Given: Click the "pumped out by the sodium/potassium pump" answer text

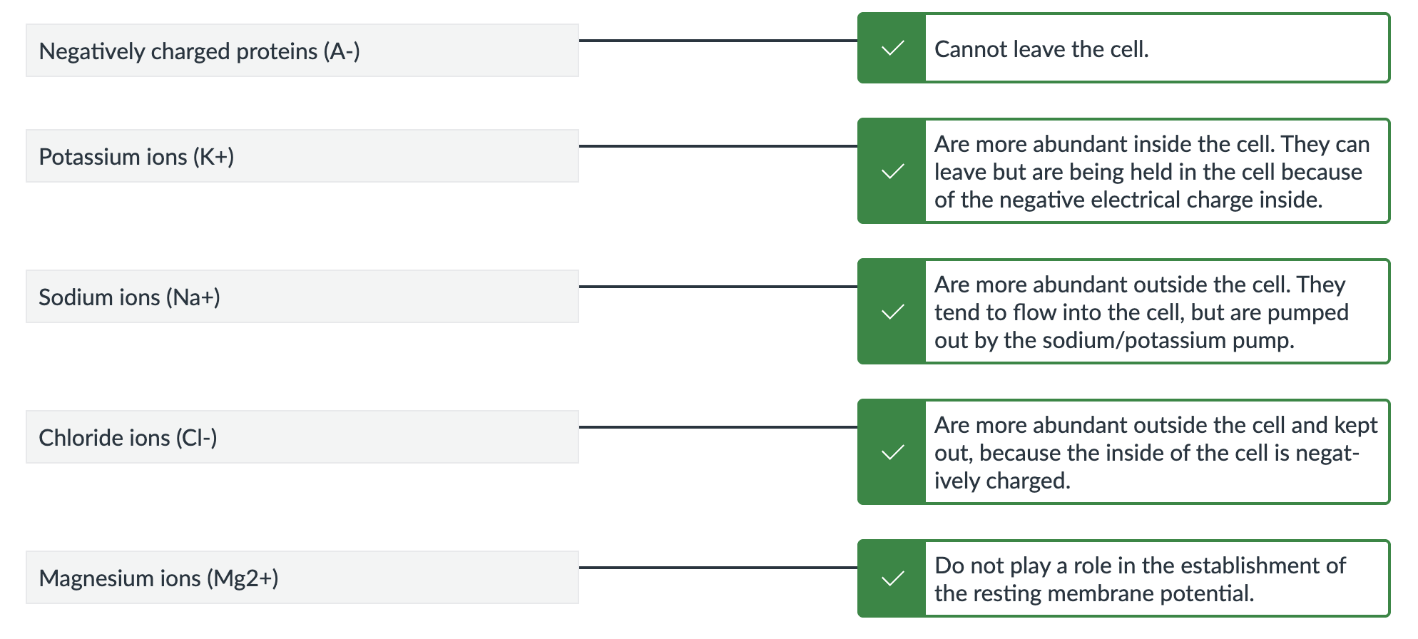Looking at the screenshot, I should pyautogui.click(x=1141, y=312).
